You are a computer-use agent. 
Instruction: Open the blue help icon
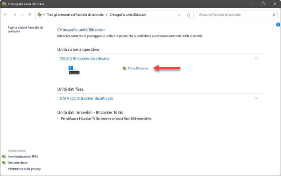click(278, 25)
